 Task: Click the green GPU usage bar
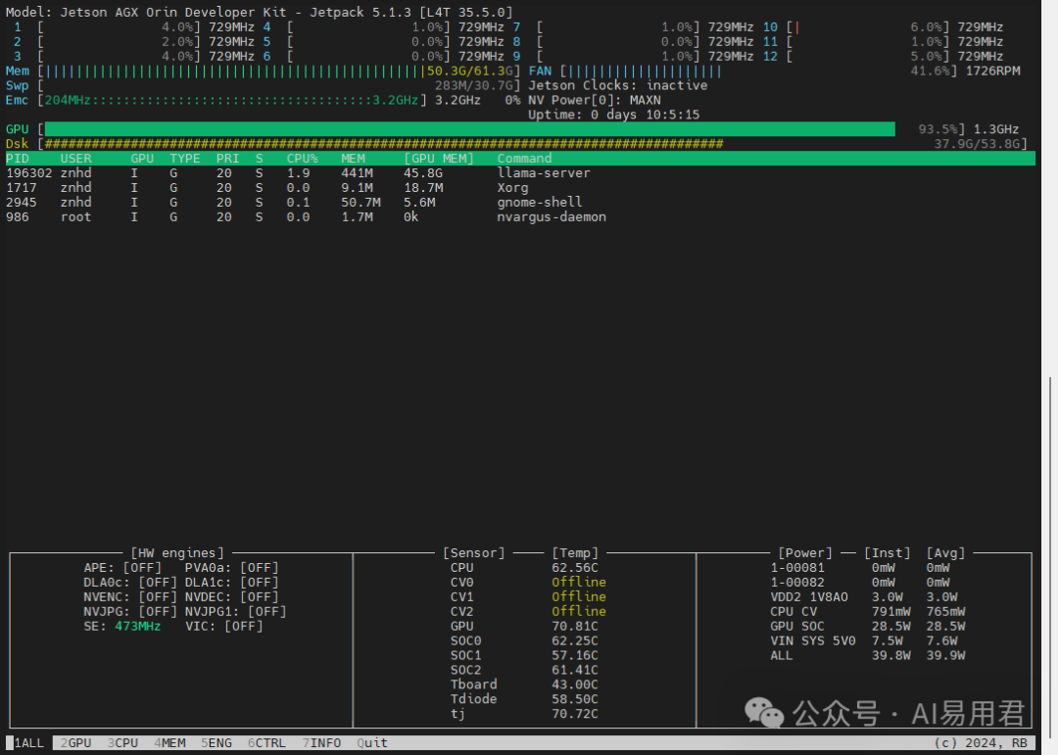[x=469, y=129]
